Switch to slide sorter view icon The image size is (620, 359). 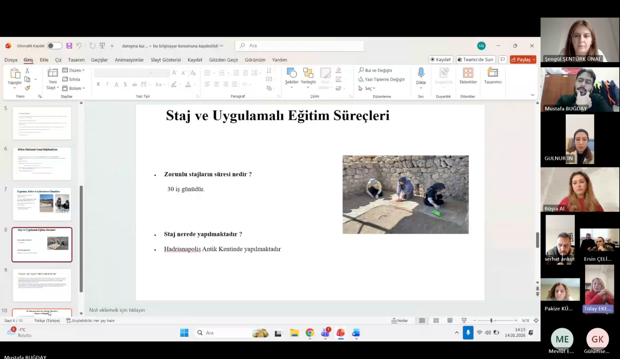(x=436, y=321)
